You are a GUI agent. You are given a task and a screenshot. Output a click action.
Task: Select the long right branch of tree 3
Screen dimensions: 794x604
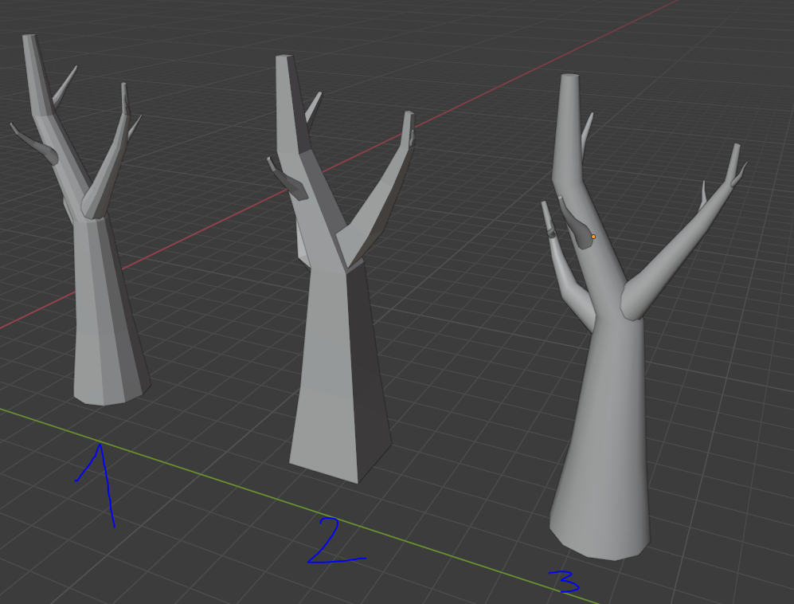[685, 239]
